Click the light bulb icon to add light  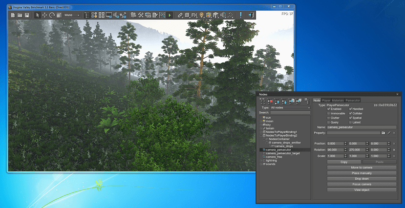(201, 15)
